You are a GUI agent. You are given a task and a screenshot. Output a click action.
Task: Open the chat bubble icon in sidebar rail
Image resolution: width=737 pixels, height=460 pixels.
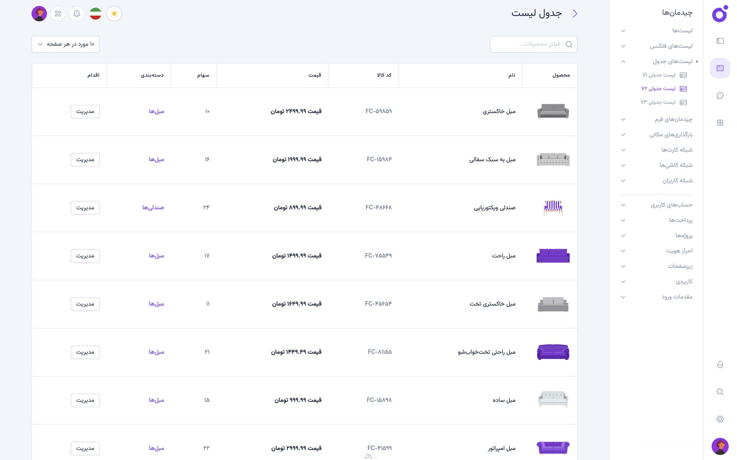[x=720, y=96]
